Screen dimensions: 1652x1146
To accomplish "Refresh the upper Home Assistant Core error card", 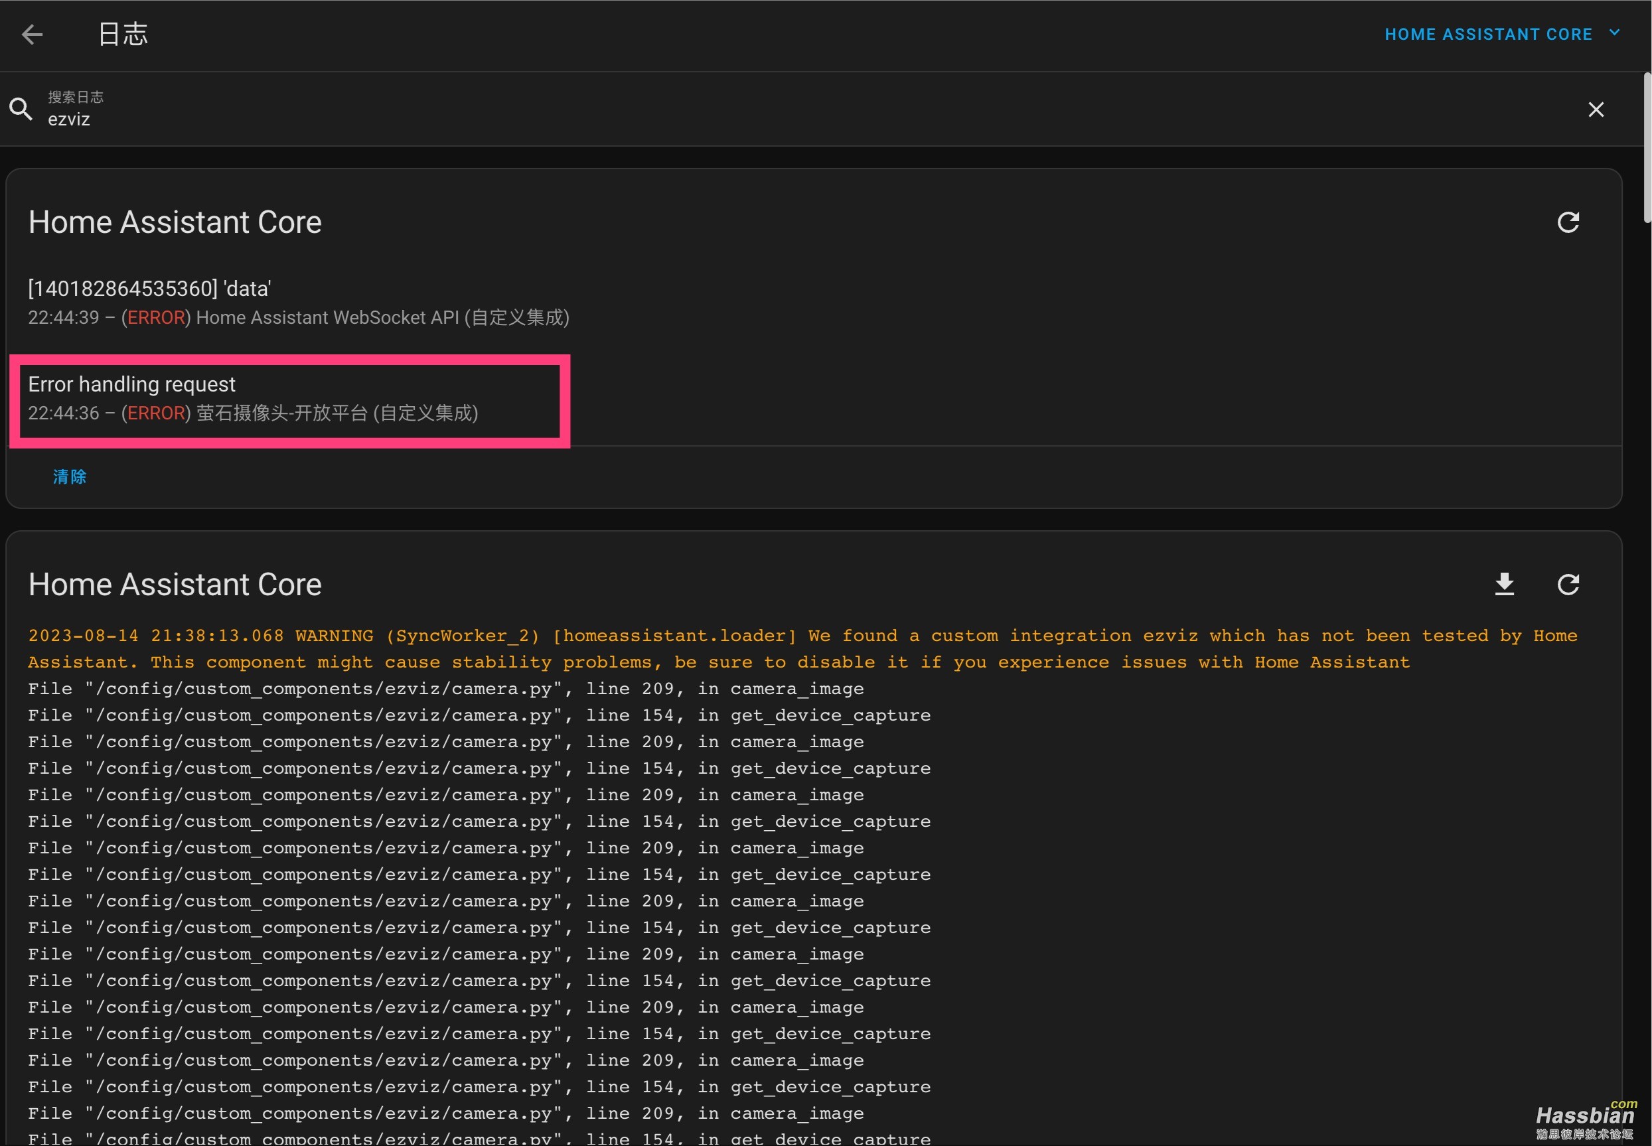I will point(1568,222).
